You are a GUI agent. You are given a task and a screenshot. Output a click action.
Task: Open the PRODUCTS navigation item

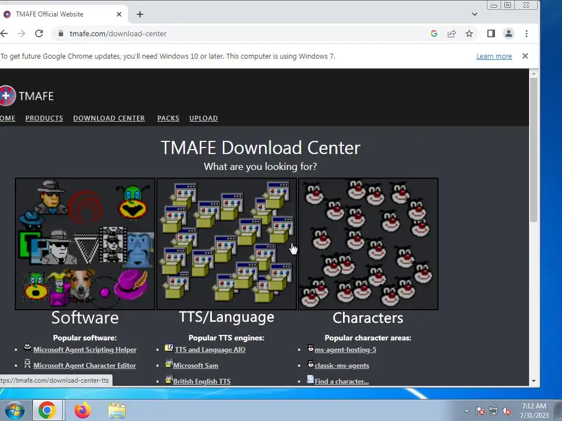point(44,118)
